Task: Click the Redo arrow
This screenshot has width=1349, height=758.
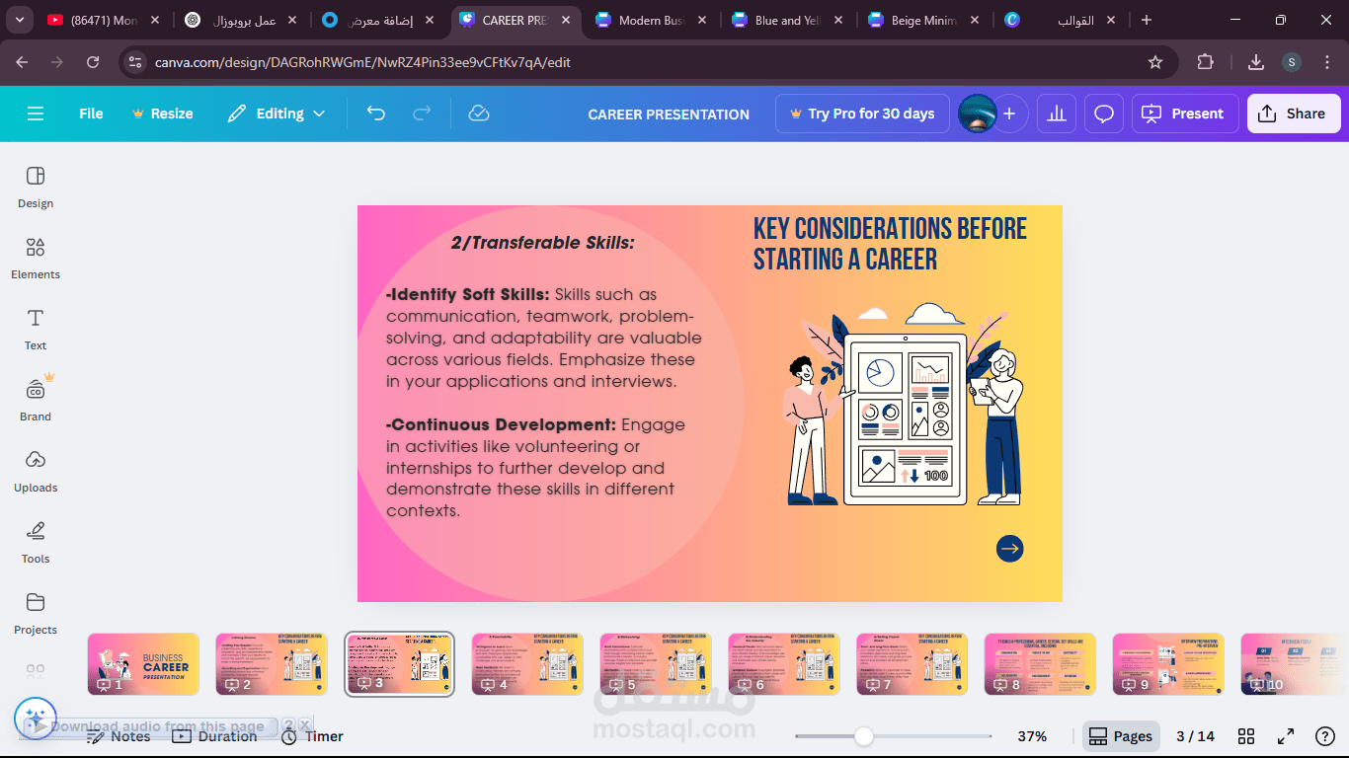Action: coord(422,114)
